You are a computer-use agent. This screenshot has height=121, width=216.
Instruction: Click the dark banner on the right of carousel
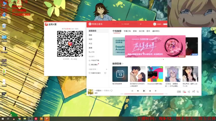tap(192, 46)
